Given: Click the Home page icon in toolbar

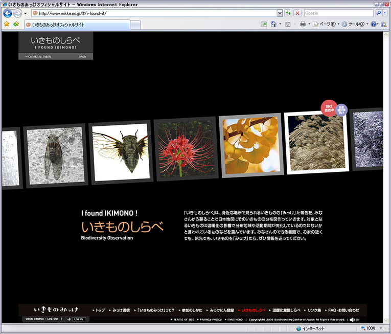Looking at the screenshot, I should (x=274, y=24).
